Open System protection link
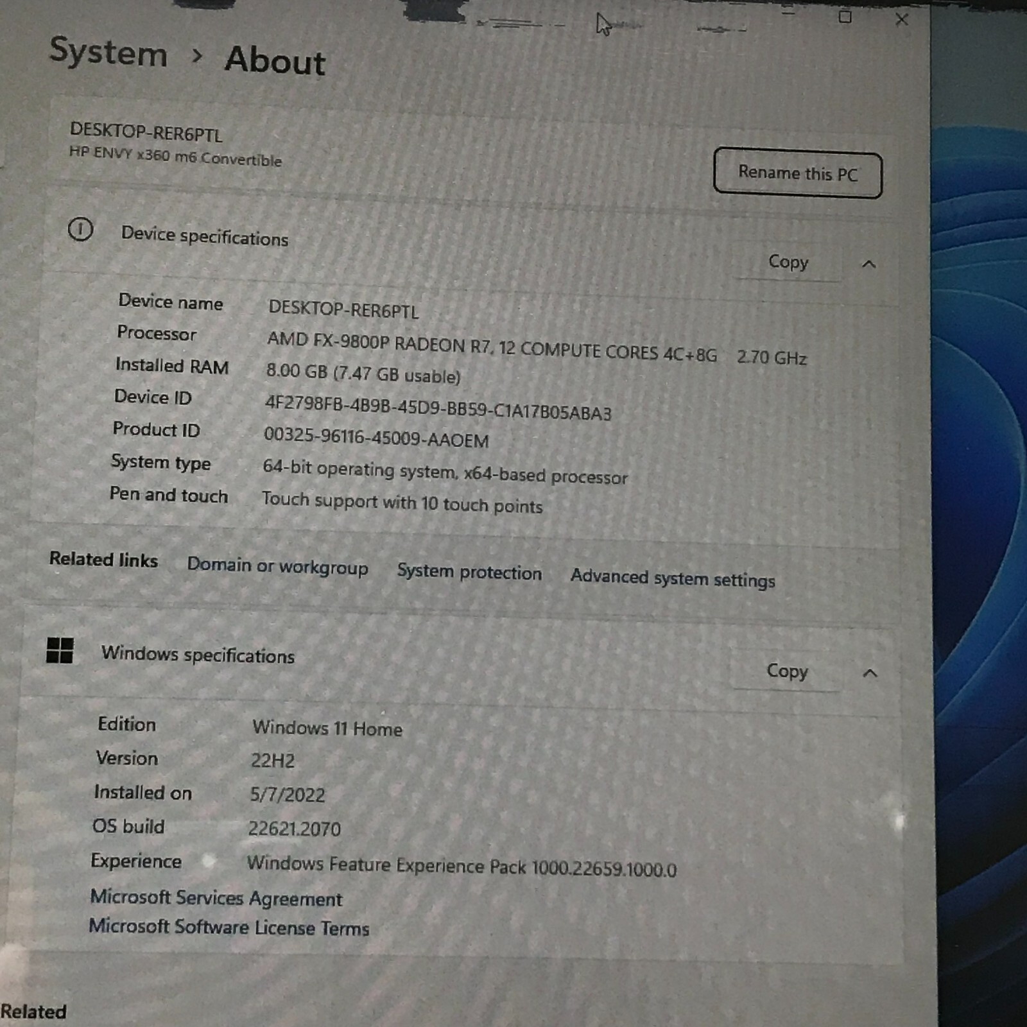Image resolution: width=1027 pixels, height=1027 pixels. point(469,571)
